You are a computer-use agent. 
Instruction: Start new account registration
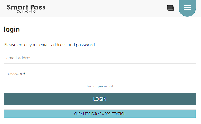click(x=100, y=114)
